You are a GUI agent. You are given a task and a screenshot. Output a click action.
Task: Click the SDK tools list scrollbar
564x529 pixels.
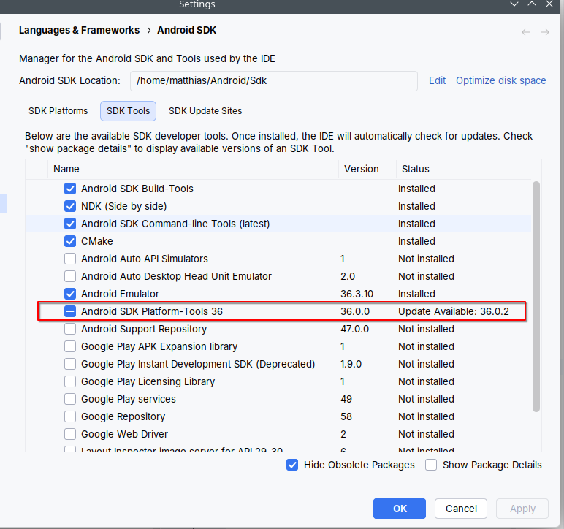point(536,292)
